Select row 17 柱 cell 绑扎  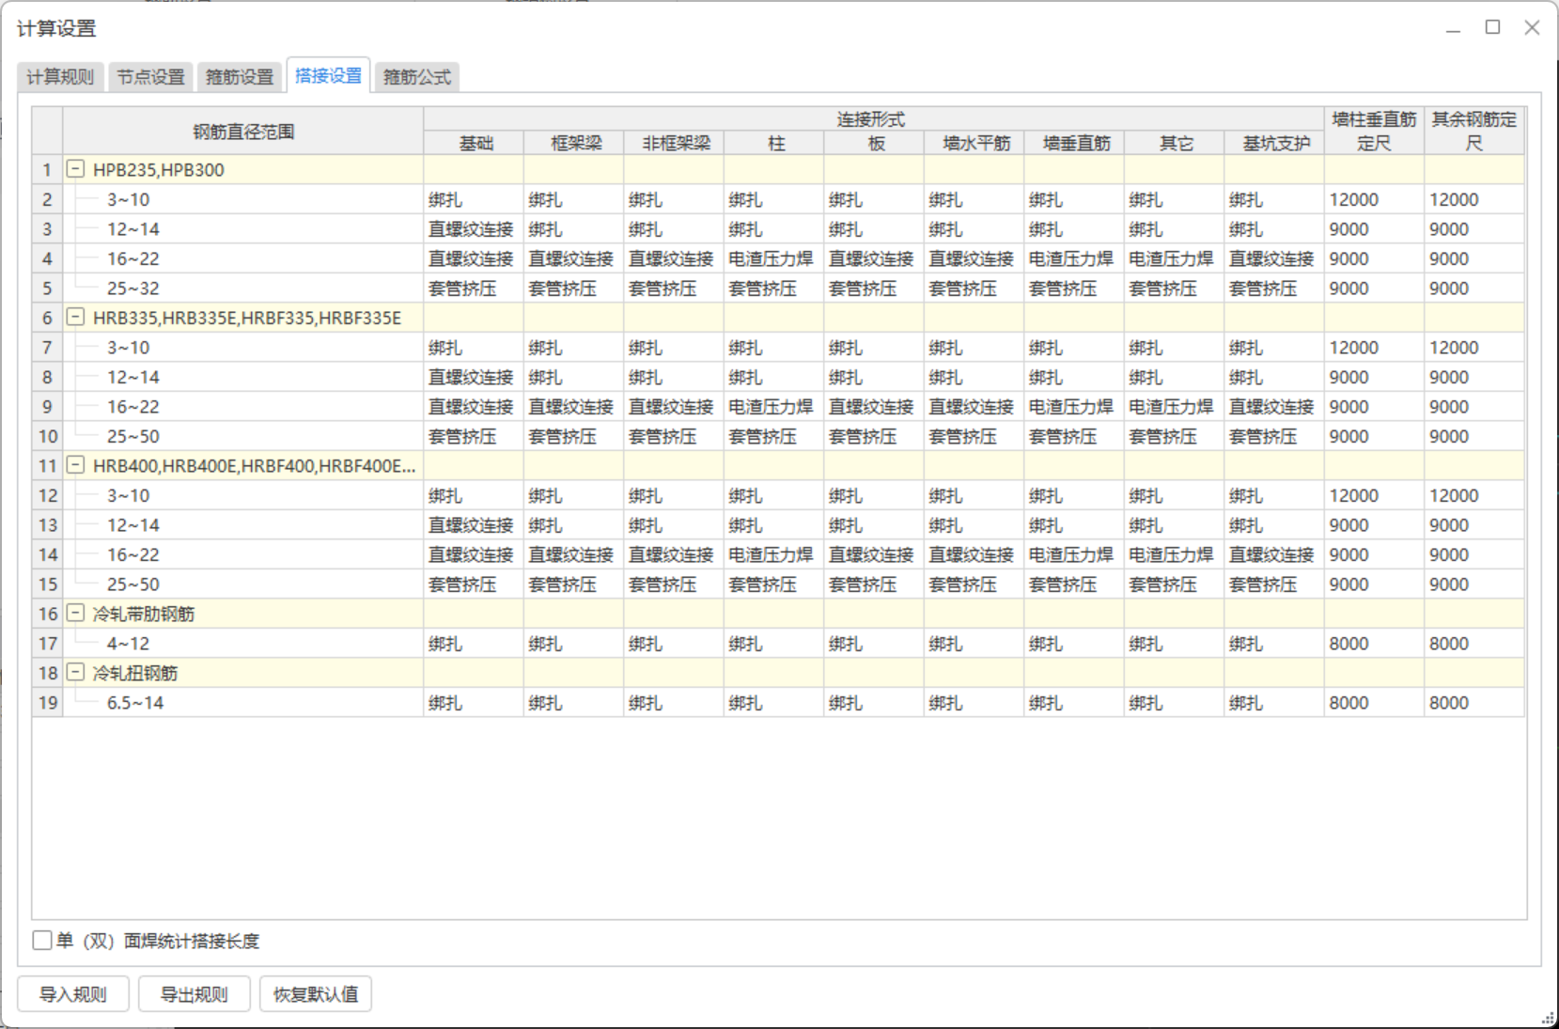(774, 644)
